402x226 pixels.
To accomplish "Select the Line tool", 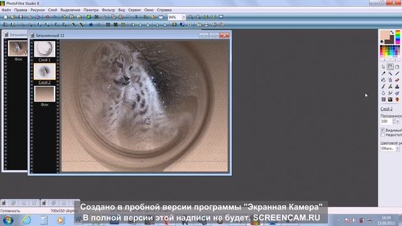I will point(397,73).
